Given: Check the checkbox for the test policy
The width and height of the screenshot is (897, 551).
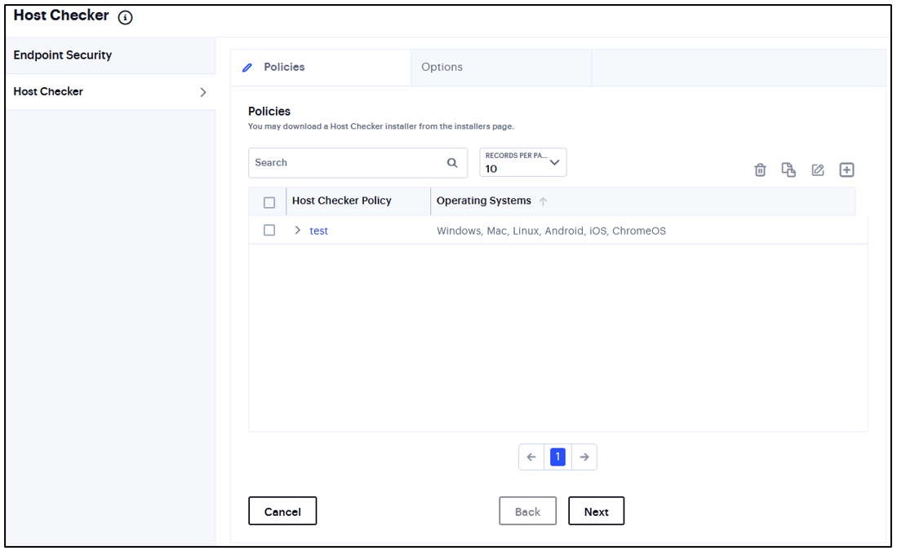Looking at the screenshot, I should pos(270,230).
